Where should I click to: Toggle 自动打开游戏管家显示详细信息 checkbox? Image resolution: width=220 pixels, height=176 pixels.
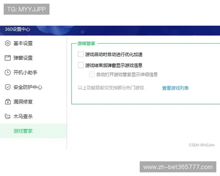click(x=92, y=74)
